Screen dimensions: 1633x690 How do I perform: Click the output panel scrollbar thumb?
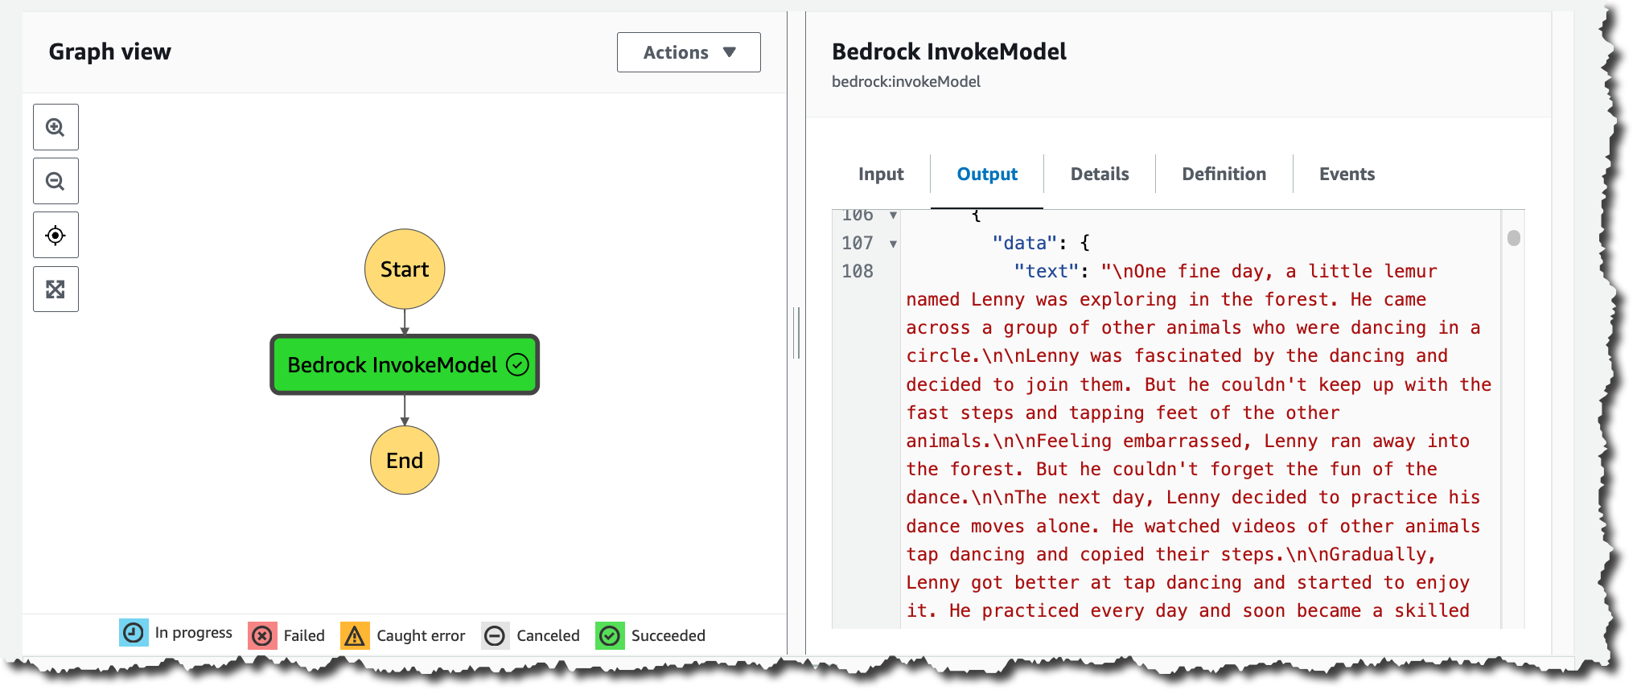tap(1514, 238)
